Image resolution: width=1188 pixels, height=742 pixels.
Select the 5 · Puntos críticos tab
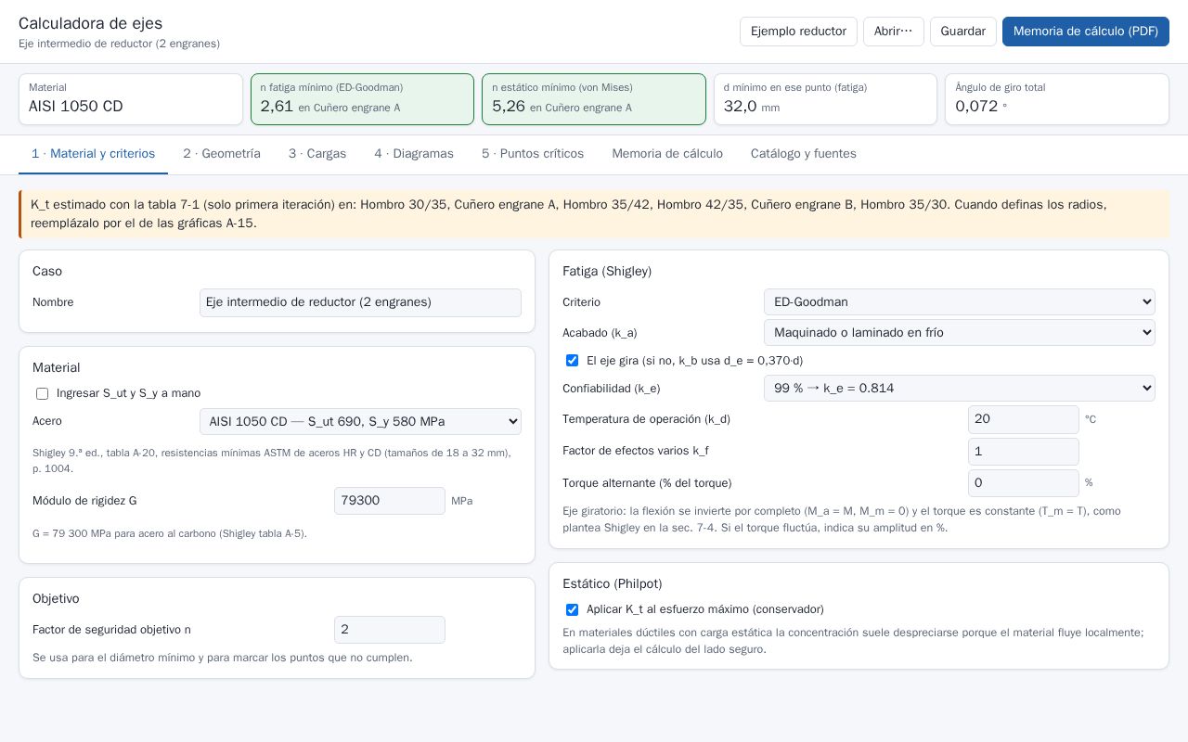pos(533,154)
